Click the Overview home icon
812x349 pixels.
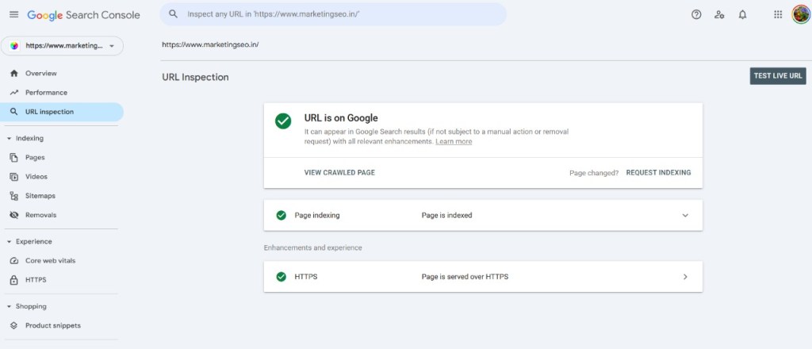point(14,74)
